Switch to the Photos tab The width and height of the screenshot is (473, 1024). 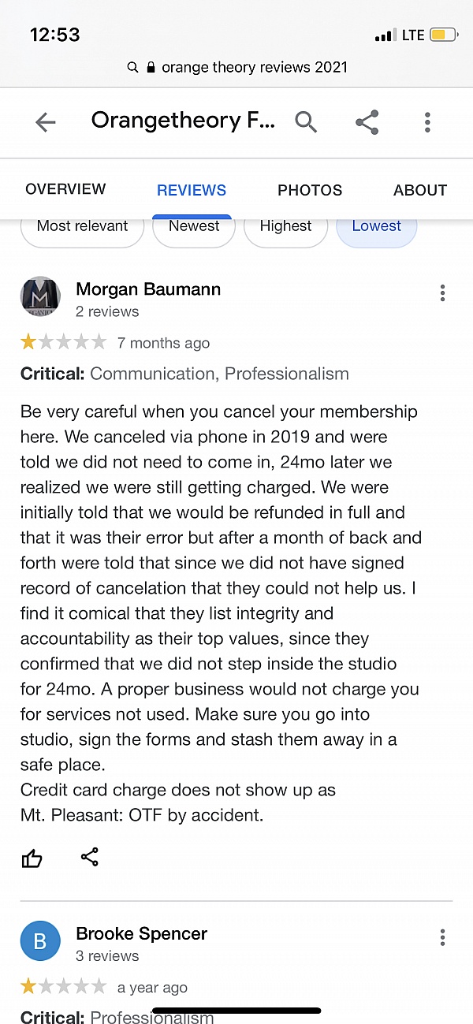[x=310, y=190]
